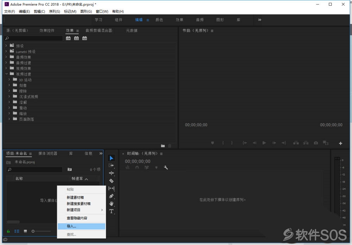Image resolution: width=352 pixels, height=245 pixels.
Task: Click the Effects panel search field
Action: point(33,38)
